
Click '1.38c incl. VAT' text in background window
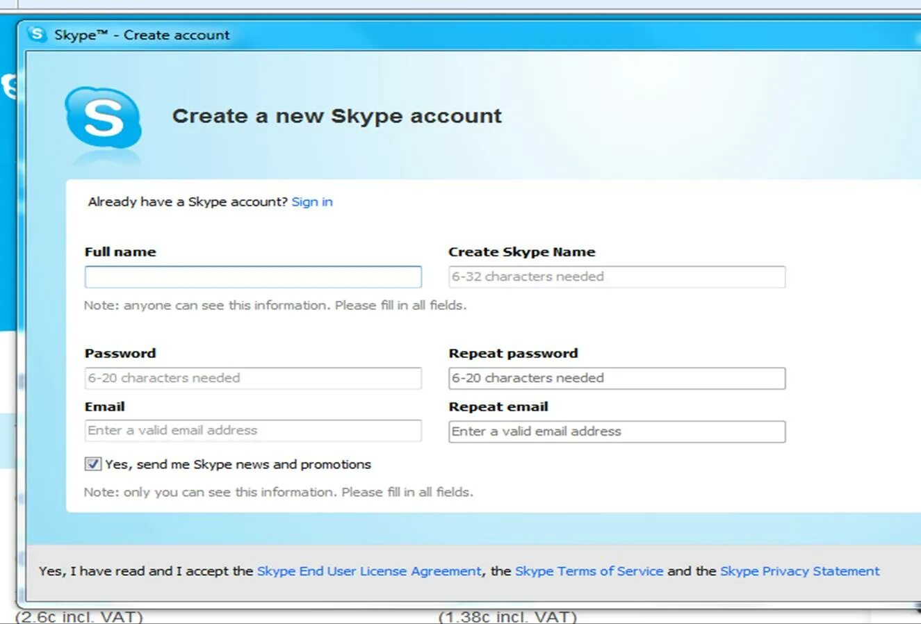click(x=507, y=616)
